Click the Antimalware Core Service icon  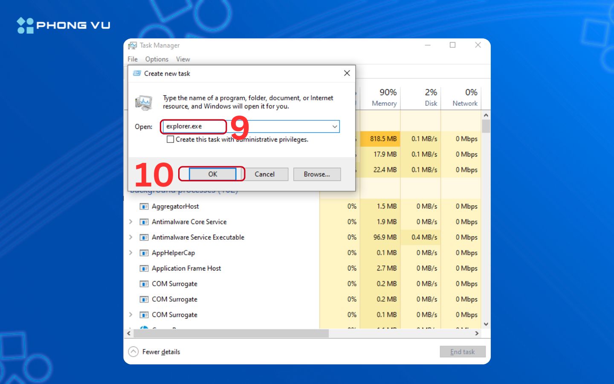[x=144, y=222]
